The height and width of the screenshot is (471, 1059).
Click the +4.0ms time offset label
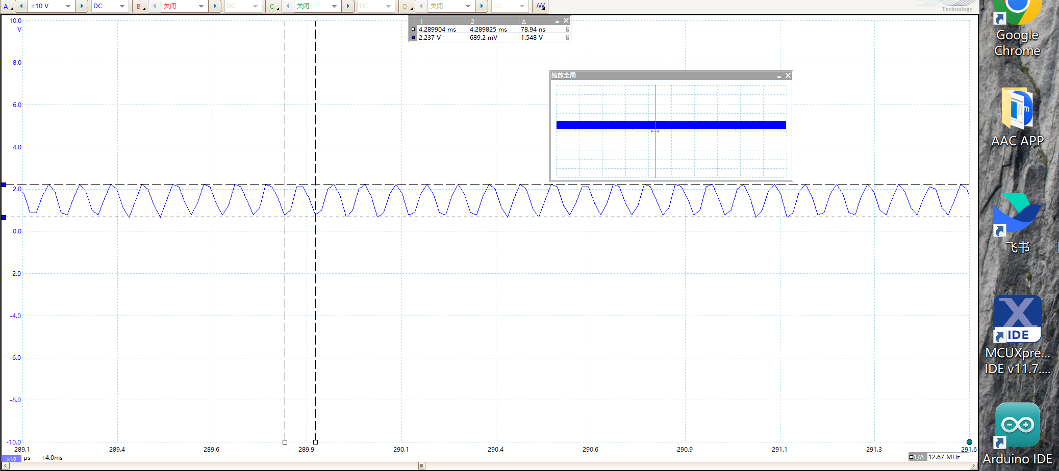52,458
